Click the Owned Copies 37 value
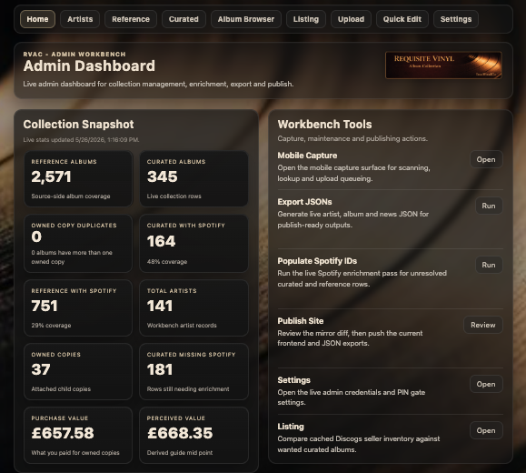526x473 pixels. click(41, 369)
